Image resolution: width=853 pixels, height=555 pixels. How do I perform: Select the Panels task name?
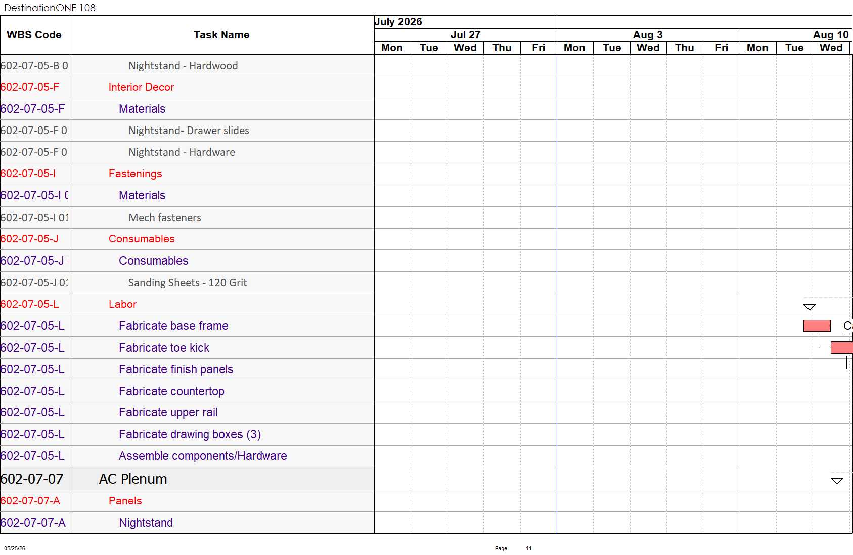pos(125,501)
